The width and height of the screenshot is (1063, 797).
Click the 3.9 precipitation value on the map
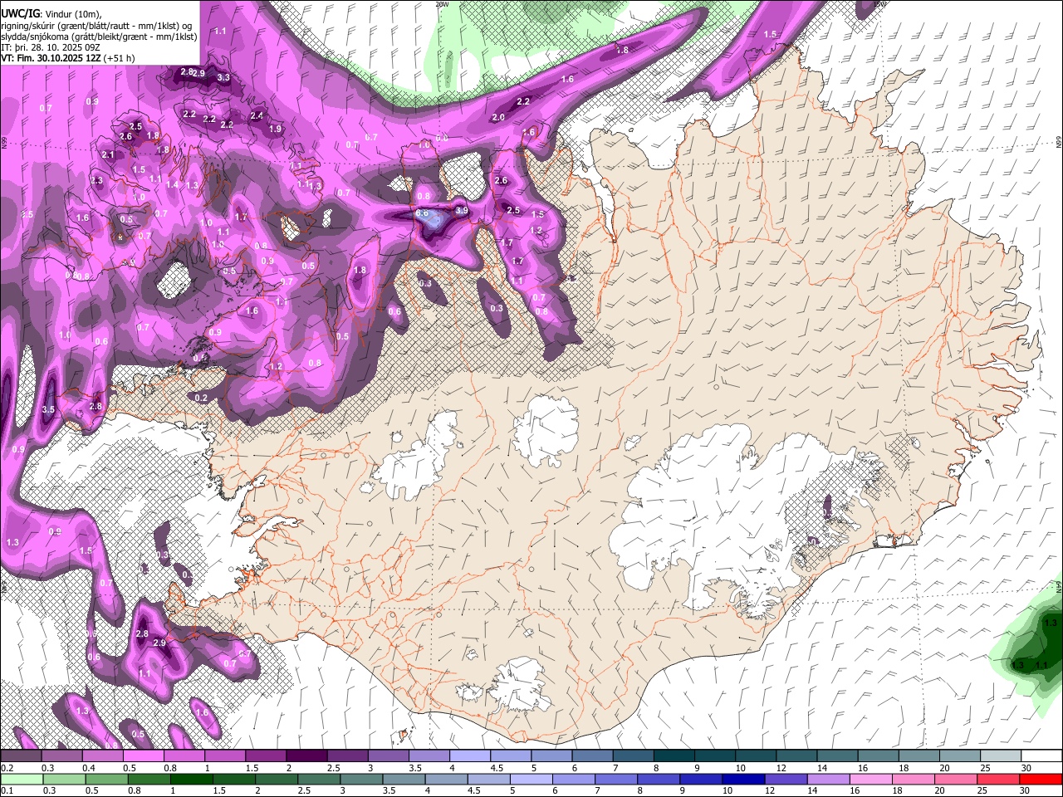[x=463, y=211]
